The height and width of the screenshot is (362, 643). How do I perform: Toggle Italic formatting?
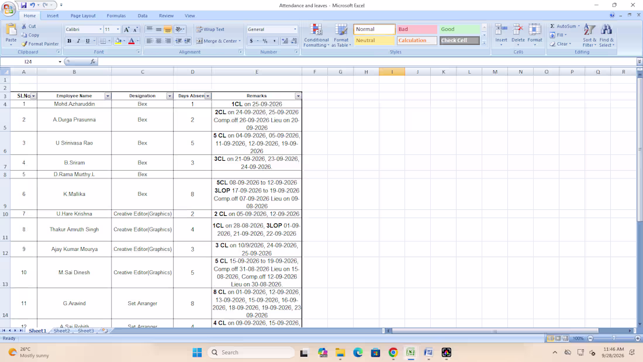click(x=78, y=41)
